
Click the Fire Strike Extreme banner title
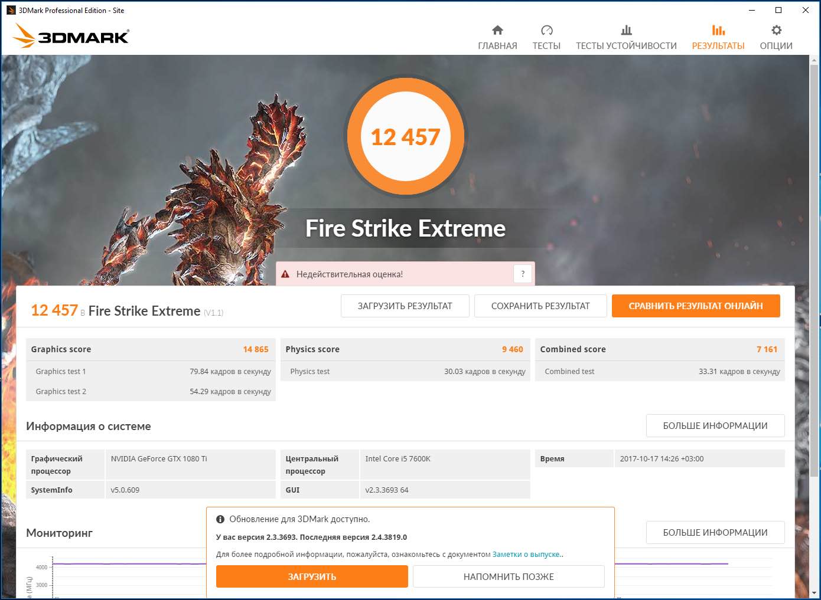point(405,228)
